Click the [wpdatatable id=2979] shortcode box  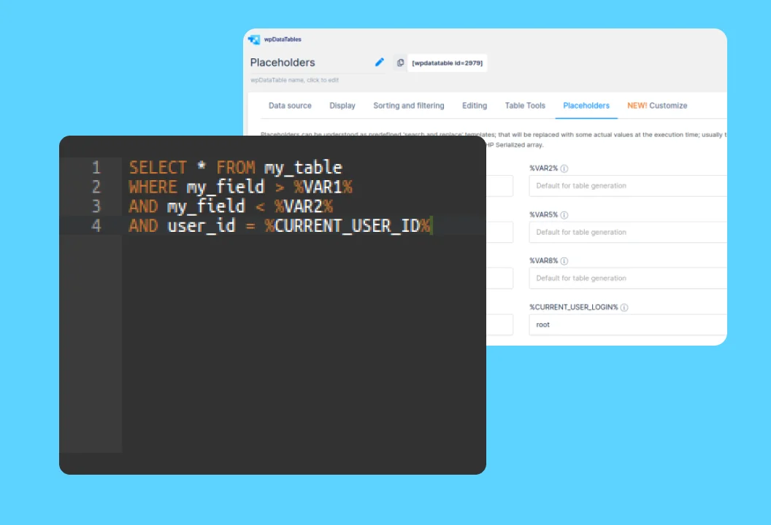(447, 63)
